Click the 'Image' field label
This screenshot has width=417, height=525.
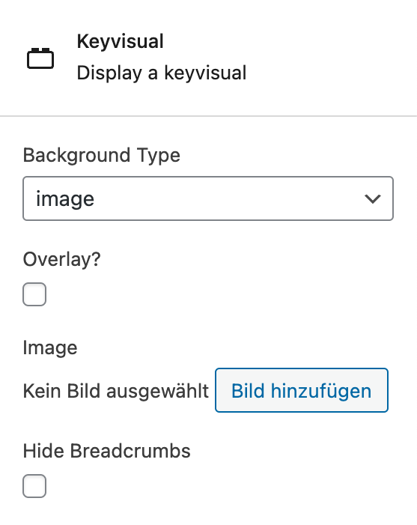pos(50,348)
